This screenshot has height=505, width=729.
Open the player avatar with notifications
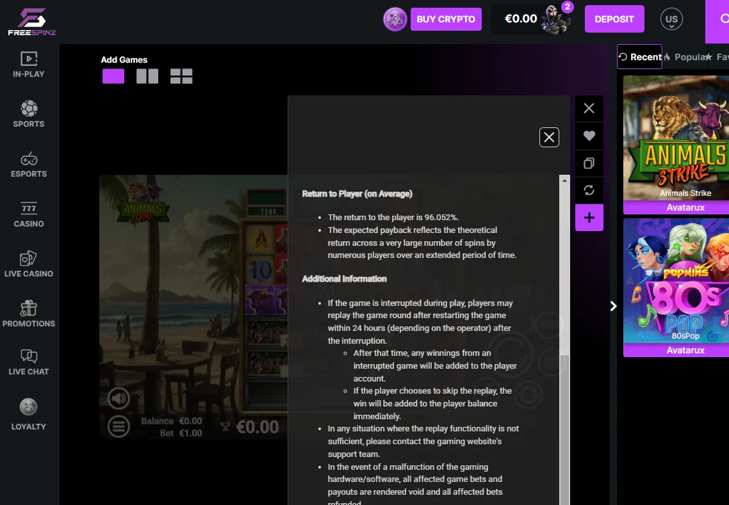[557, 19]
